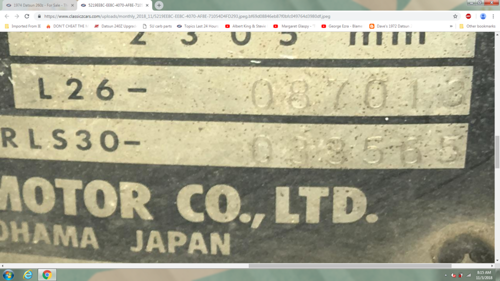This screenshot has width=500, height=281.
Task: Click the address bar URL
Action: [x=187, y=16]
